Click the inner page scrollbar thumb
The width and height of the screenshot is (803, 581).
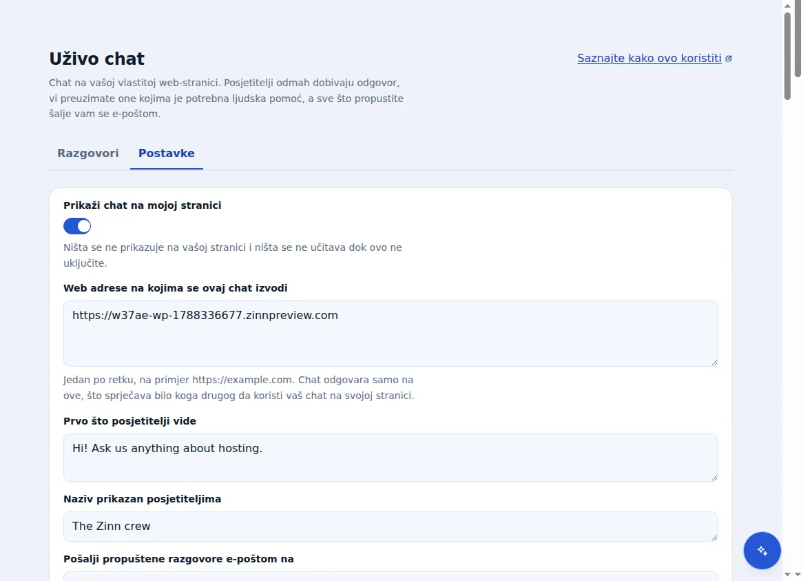[x=788, y=55]
